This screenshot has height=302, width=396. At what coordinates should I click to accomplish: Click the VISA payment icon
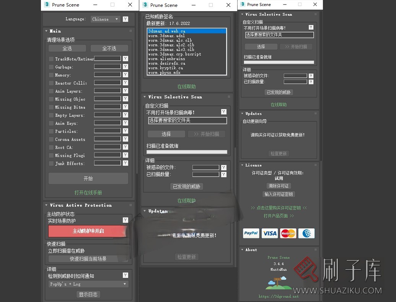pyautogui.click(x=269, y=233)
